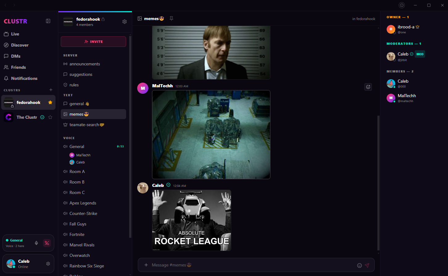Click Caleb's avatar next to his message
448x276 pixels.
click(x=143, y=188)
